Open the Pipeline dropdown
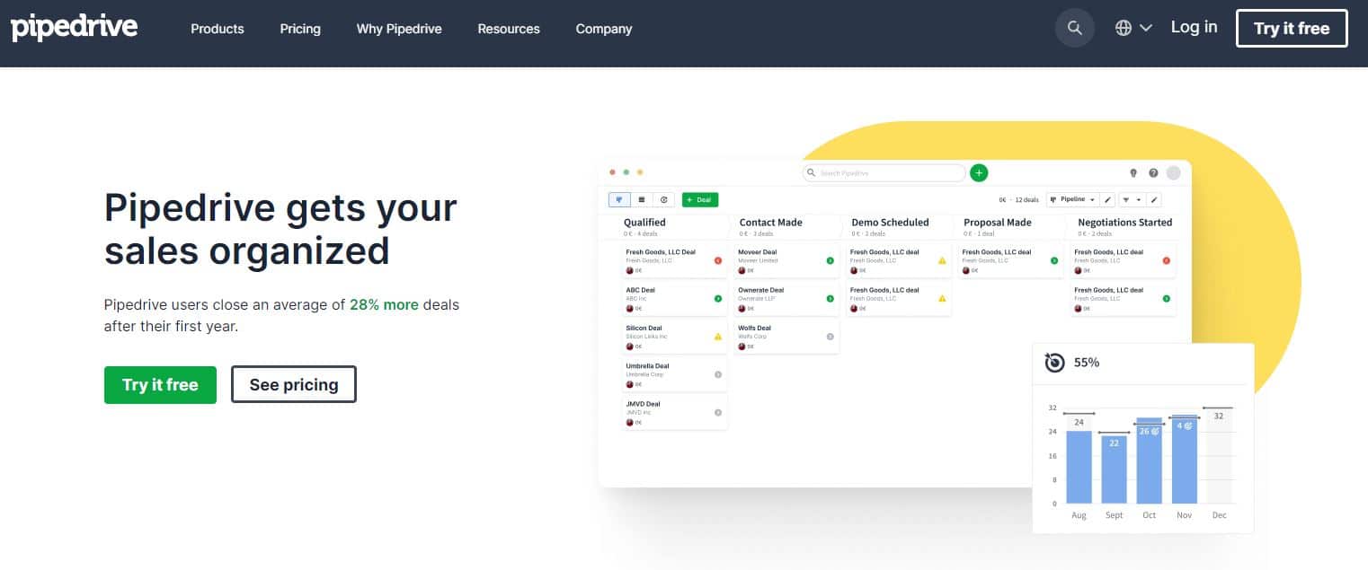1368x570 pixels. click(x=1072, y=199)
